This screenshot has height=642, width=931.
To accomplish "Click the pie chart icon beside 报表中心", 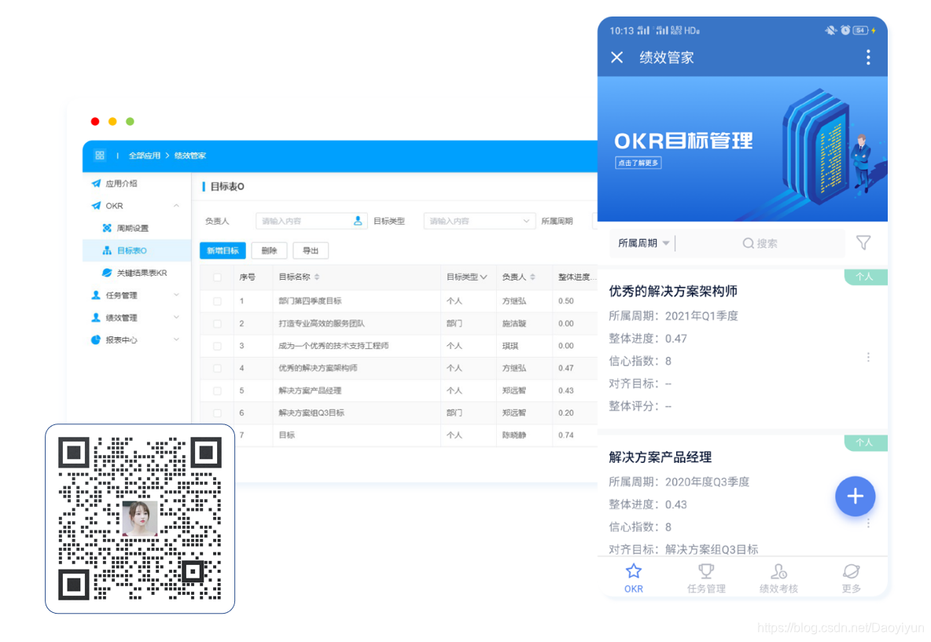I will (x=96, y=340).
